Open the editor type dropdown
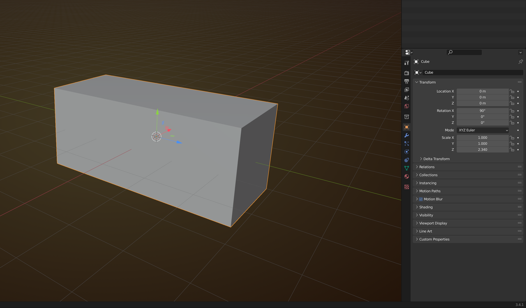Viewport: 526px width, 308px height. (x=408, y=52)
